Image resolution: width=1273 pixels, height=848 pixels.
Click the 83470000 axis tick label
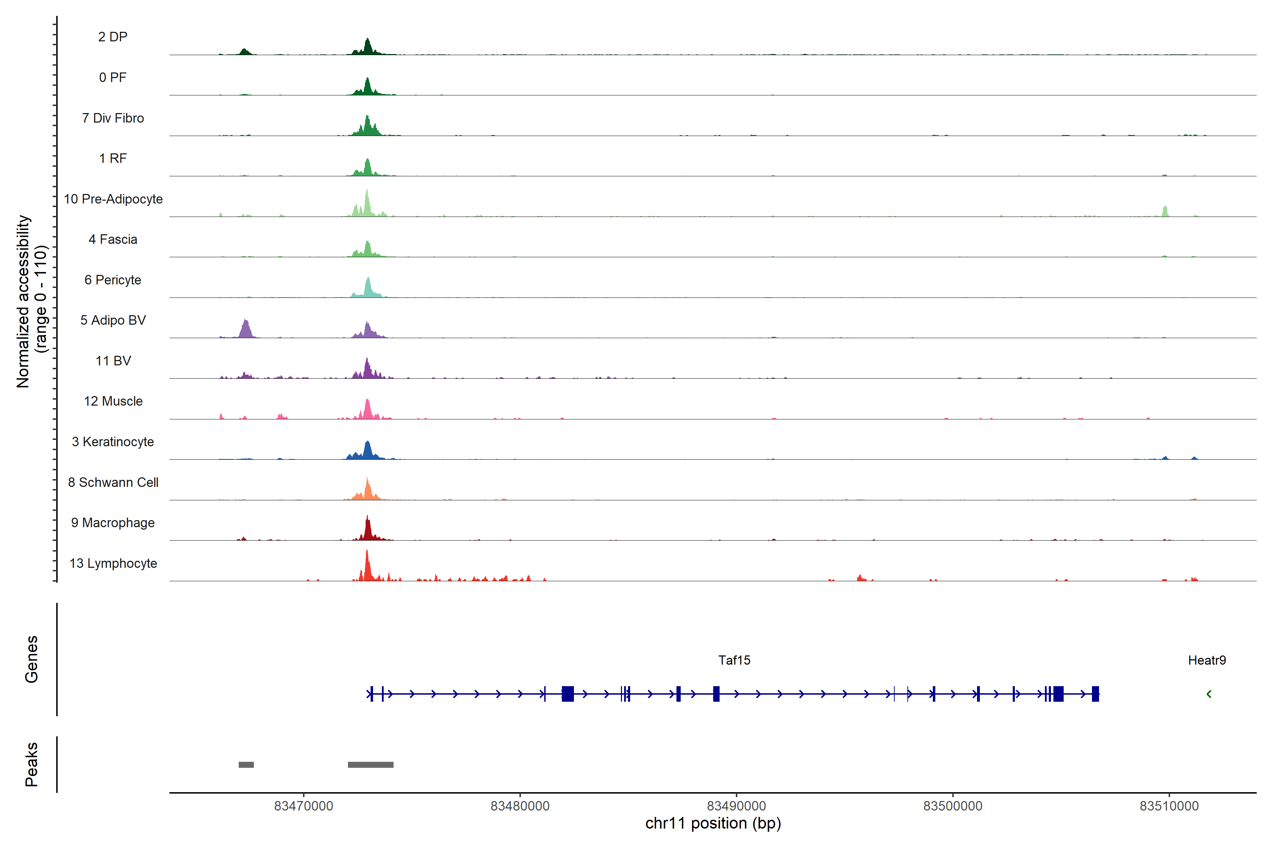303,806
